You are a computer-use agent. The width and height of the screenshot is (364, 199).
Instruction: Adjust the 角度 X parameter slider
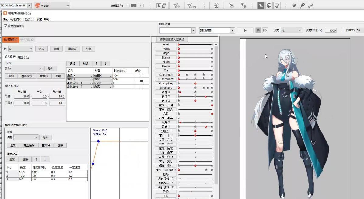(195, 92)
